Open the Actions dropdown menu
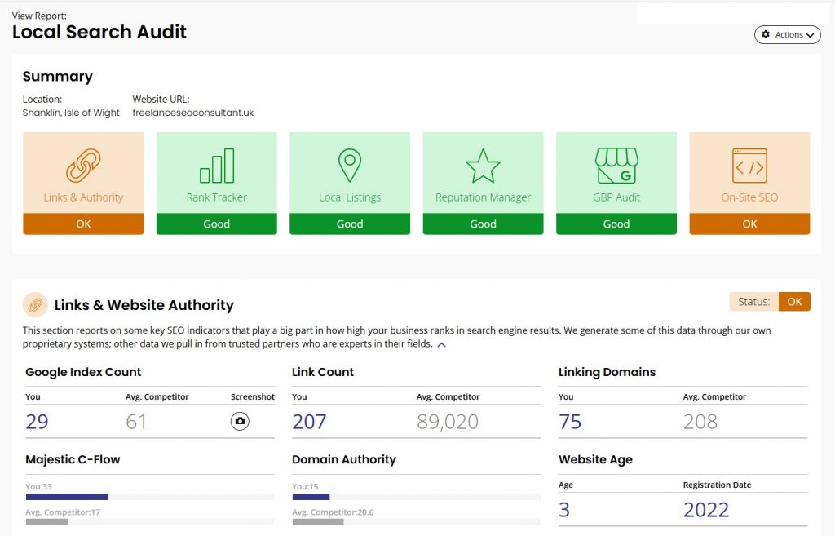This screenshot has height=536, width=835. (787, 34)
